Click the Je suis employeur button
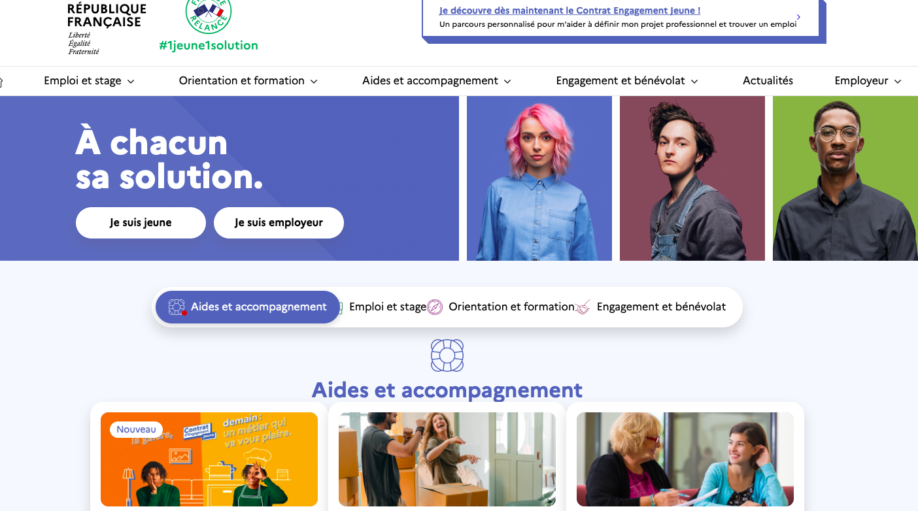This screenshot has height=511, width=918. coord(279,223)
